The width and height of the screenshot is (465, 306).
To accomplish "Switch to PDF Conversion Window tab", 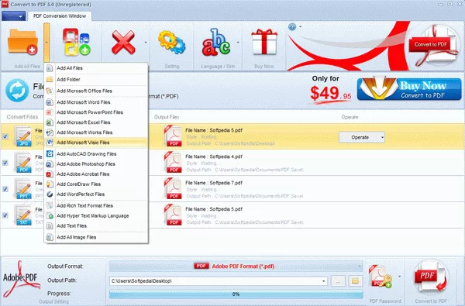I will pos(60,16).
